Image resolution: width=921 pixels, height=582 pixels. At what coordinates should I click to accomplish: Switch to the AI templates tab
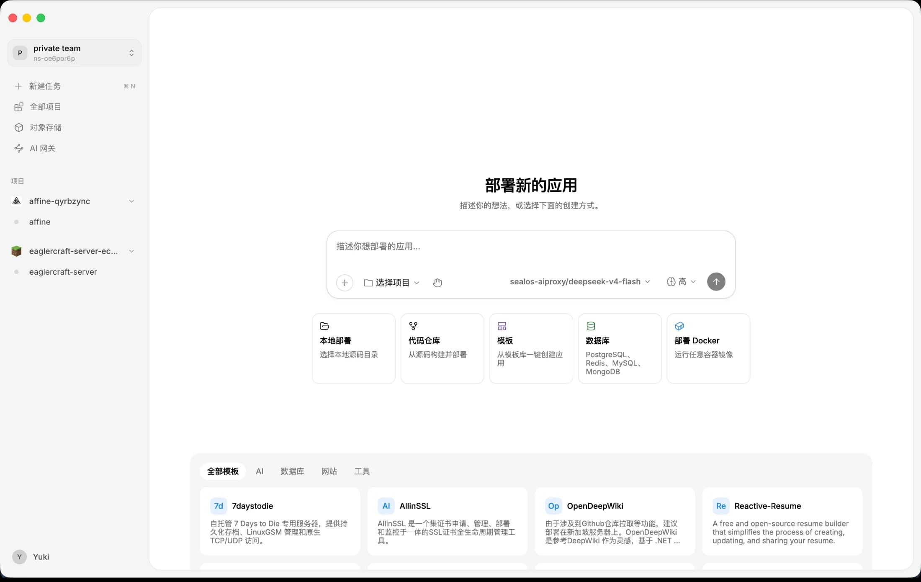pos(260,471)
